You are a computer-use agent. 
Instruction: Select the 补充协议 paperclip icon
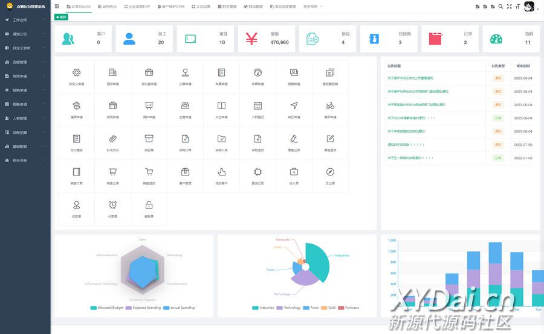pyautogui.click(x=112, y=139)
